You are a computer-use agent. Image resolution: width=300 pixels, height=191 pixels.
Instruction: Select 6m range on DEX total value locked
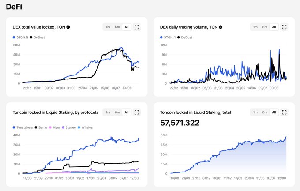[117, 27]
